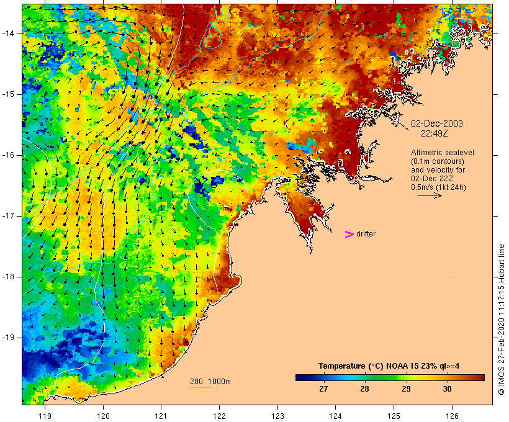This screenshot has height=422, width=509.
Task: Click the latitude axis label '-17'
Action: (x=8, y=216)
